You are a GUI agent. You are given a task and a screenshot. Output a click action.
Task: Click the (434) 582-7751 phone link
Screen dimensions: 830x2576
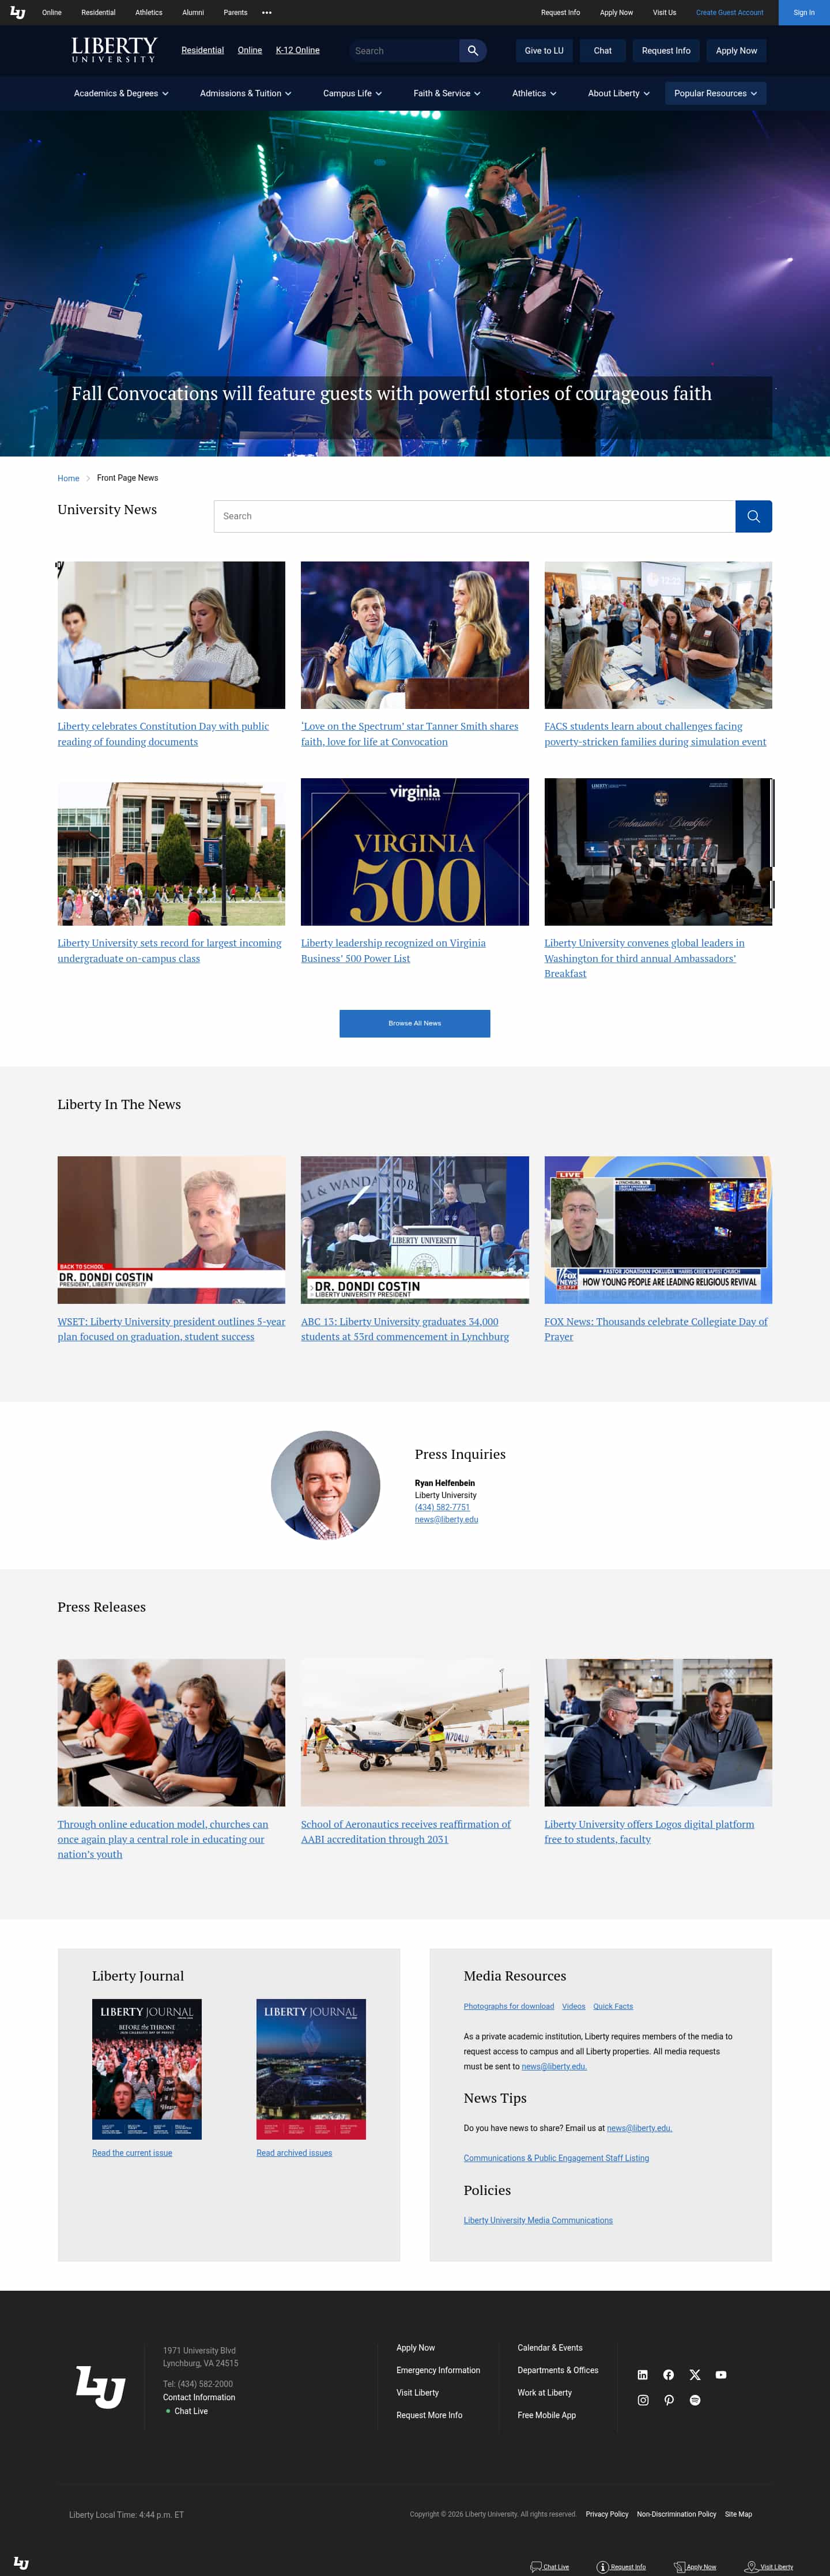442,1507
